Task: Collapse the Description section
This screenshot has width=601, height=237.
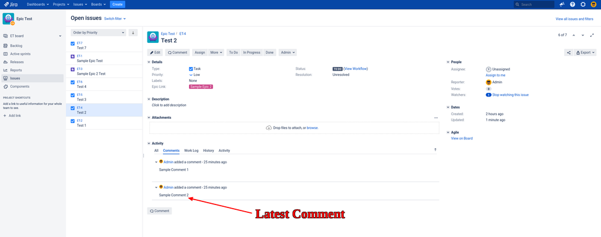Action: point(149,99)
